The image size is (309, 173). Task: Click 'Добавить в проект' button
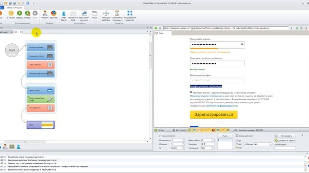coord(285,140)
